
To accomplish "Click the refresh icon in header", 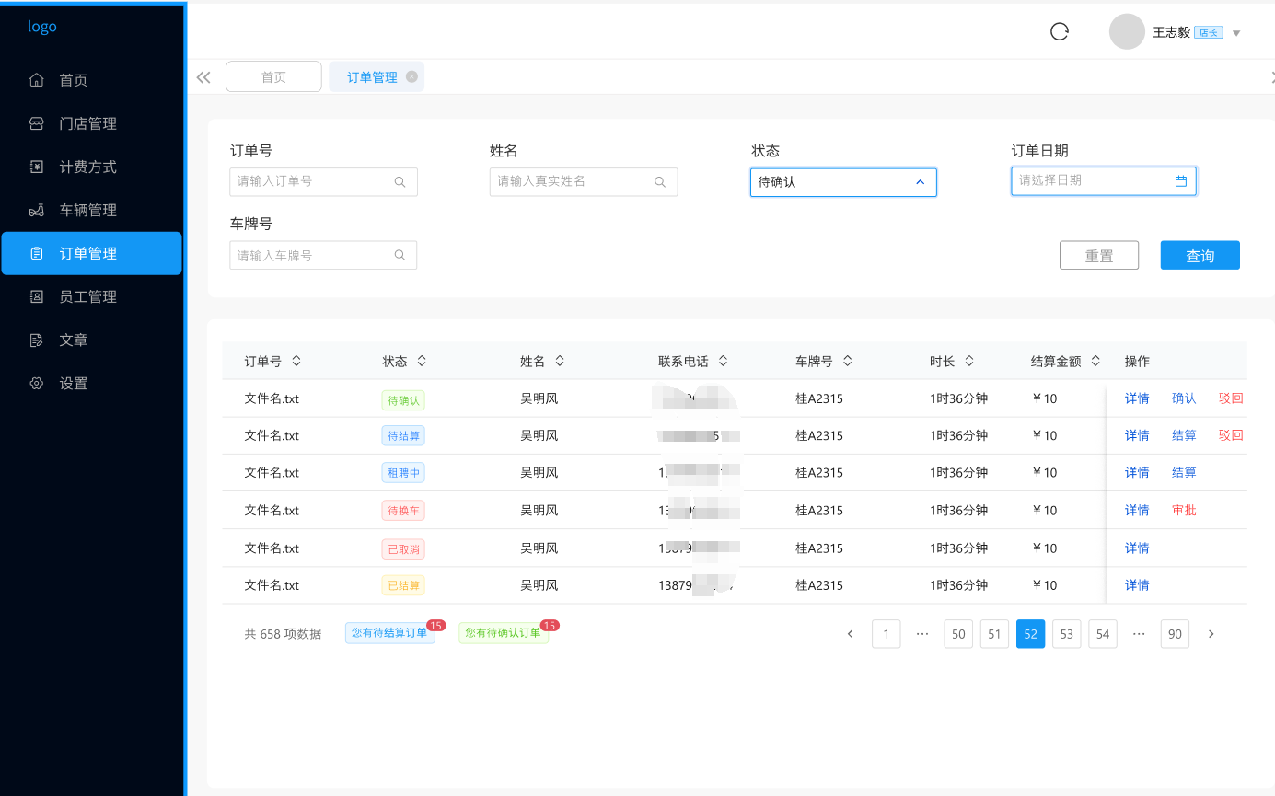I will [1060, 31].
